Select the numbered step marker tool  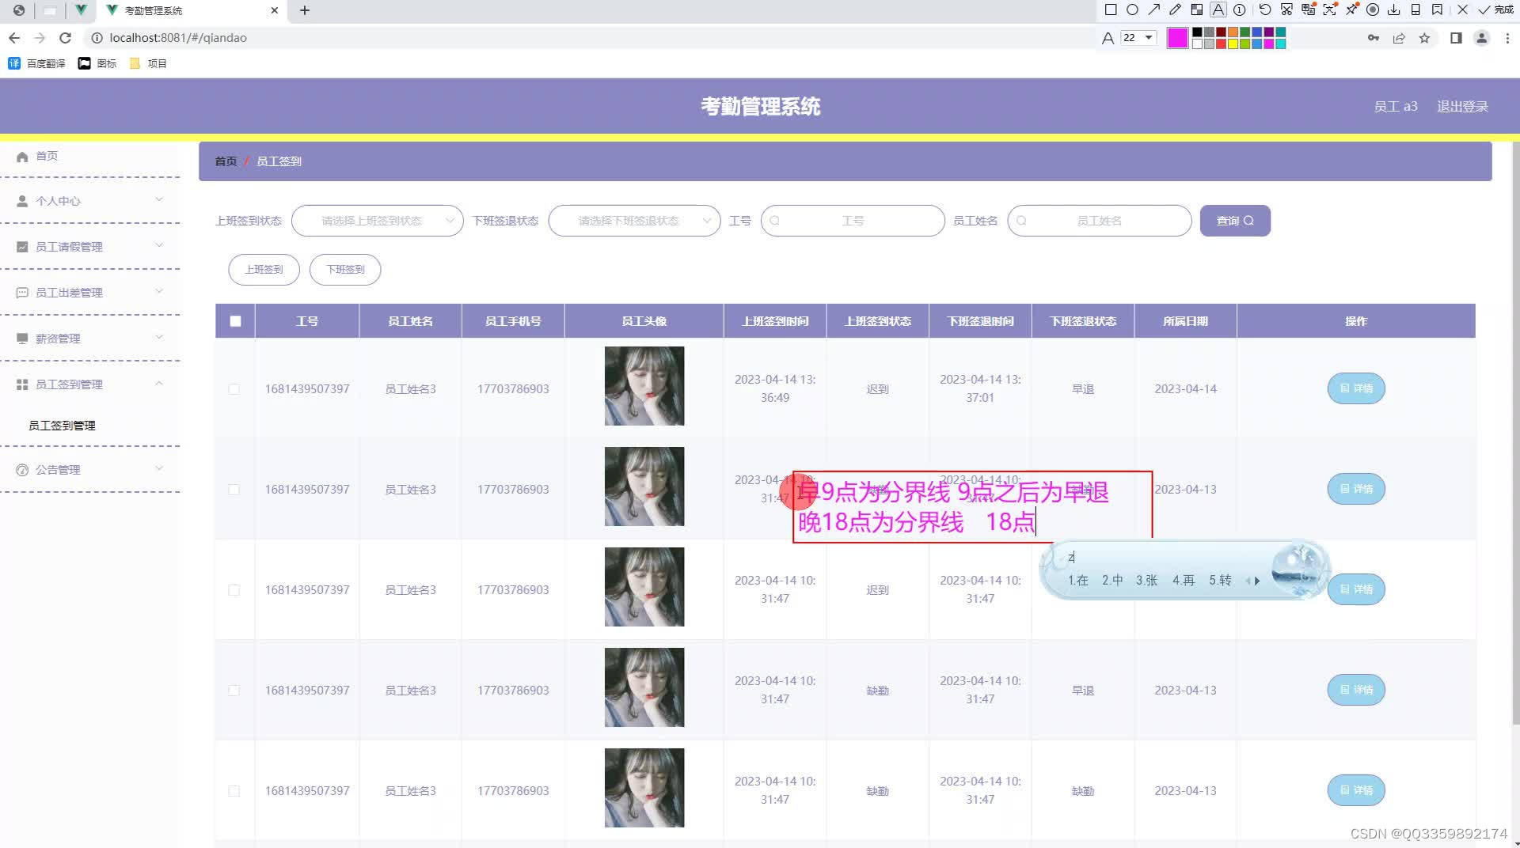1240,10
